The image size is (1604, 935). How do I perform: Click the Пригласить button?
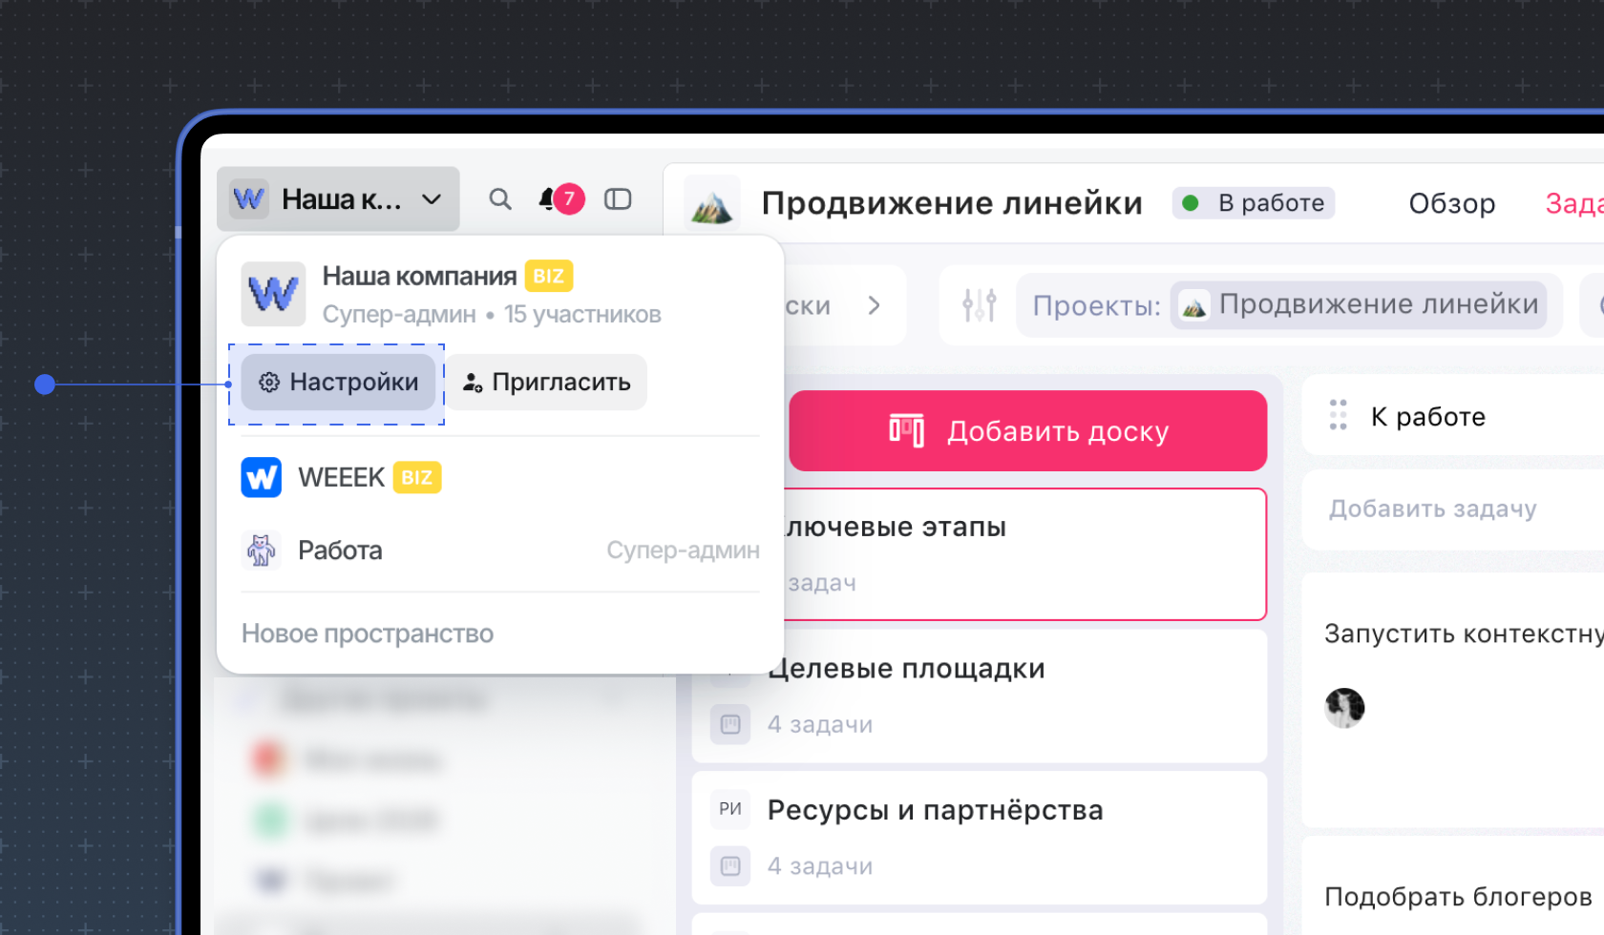pyautogui.click(x=547, y=382)
